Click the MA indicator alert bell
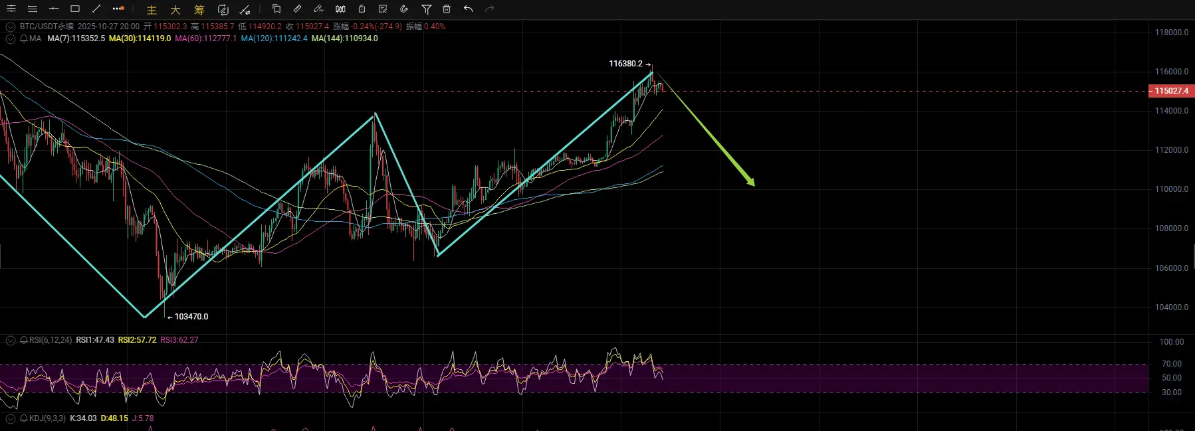1195x431 pixels. (24, 39)
